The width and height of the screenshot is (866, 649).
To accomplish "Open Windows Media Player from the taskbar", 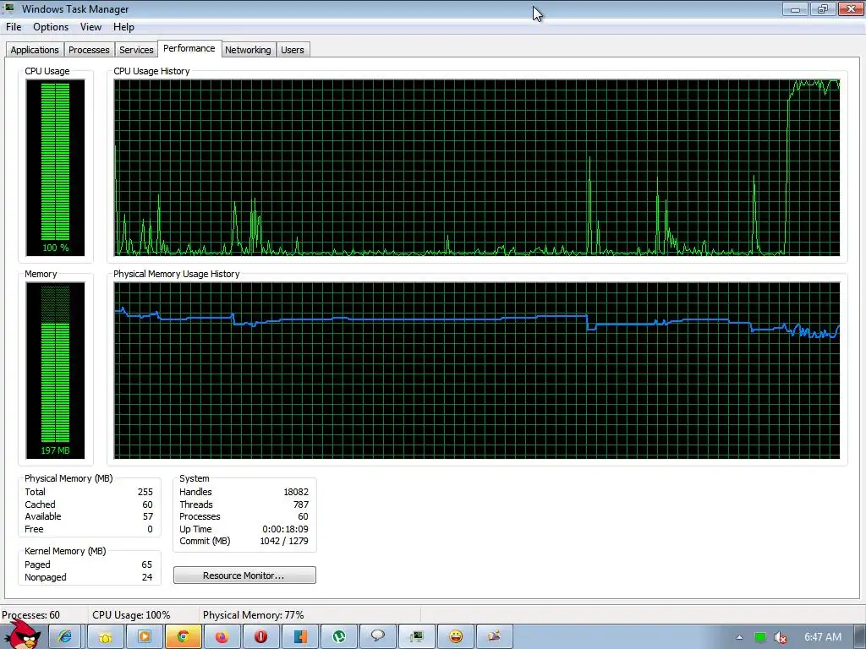I will pyautogui.click(x=144, y=637).
